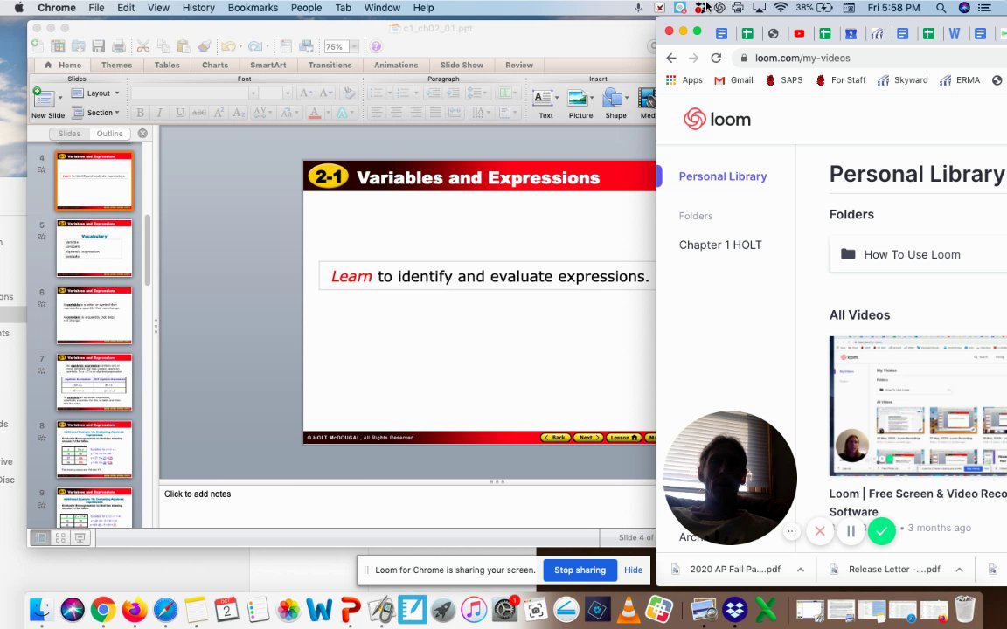Switch to the Animations ribbon tab
Viewport: 1007px width, 629px height.
(x=396, y=65)
